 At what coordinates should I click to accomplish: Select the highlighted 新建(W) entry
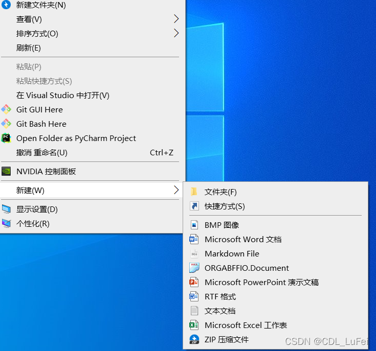[x=91, y=190]
